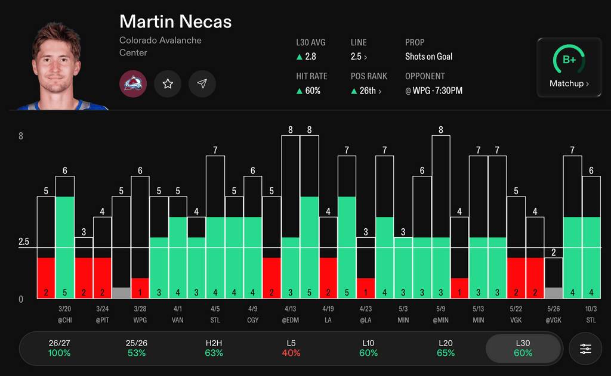This screenshot has width=611, height=376.
Task: Click the 3/28 WPG red bar
Action: pos(140,288)
